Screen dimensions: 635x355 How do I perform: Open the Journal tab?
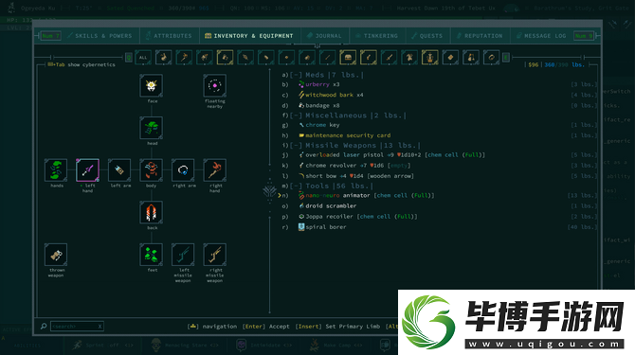324,36
